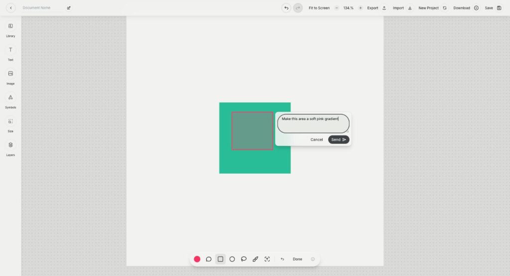Select the text region tool
Image resolution: width=510 pixels, height=276 pixels.
point(267,259)
